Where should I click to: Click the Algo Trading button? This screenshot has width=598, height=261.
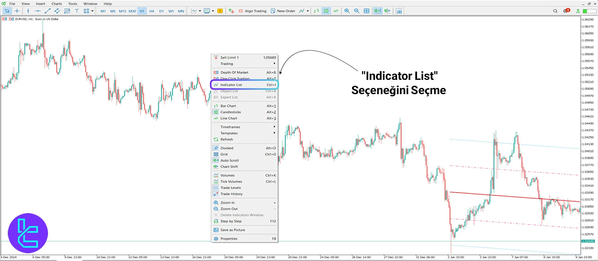point(253,11)
